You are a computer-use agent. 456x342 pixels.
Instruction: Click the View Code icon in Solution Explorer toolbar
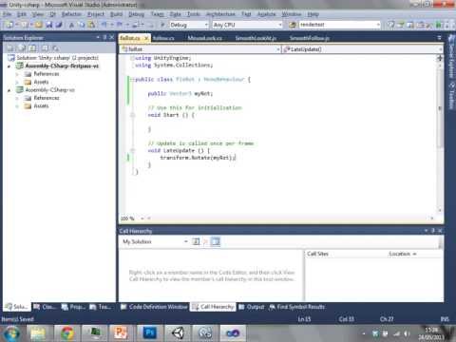[x=45, y=48]
